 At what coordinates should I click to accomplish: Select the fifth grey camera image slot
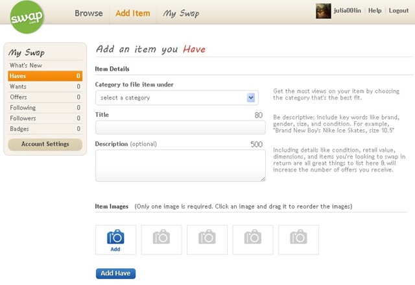tap(298, 240)
